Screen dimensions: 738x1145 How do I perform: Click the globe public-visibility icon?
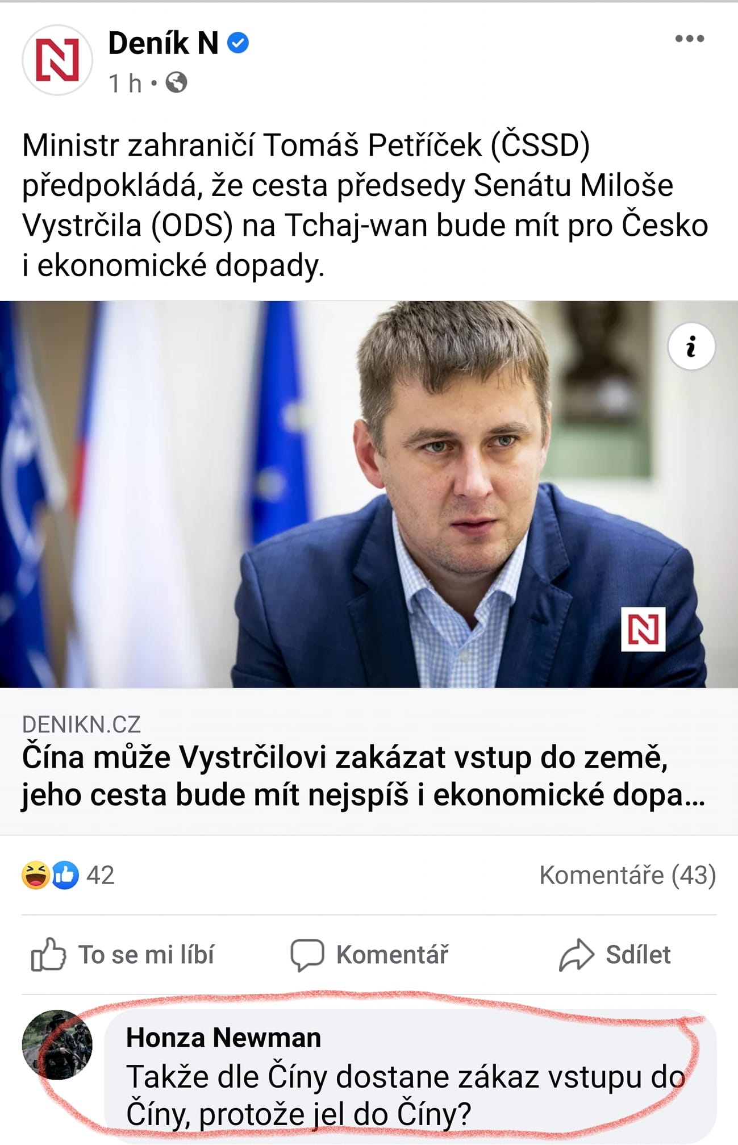pyautogui.click(x=176, y=83)
